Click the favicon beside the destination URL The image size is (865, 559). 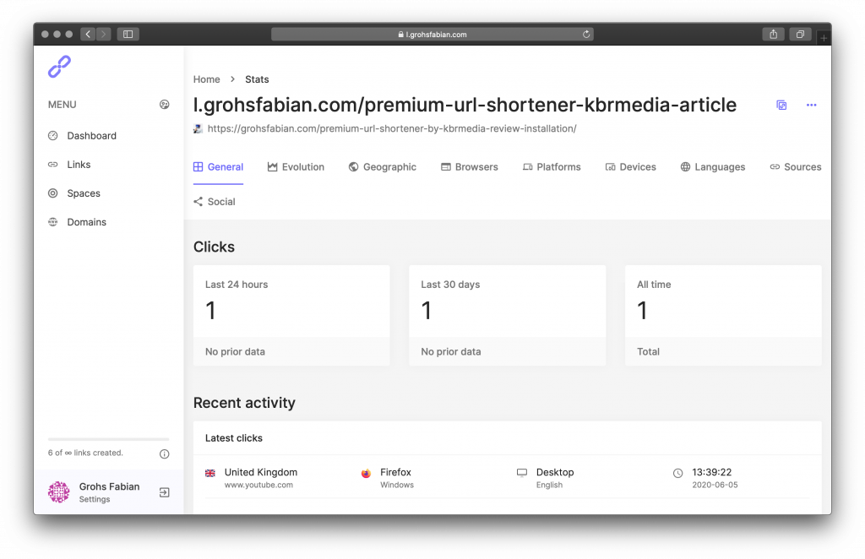198,128
